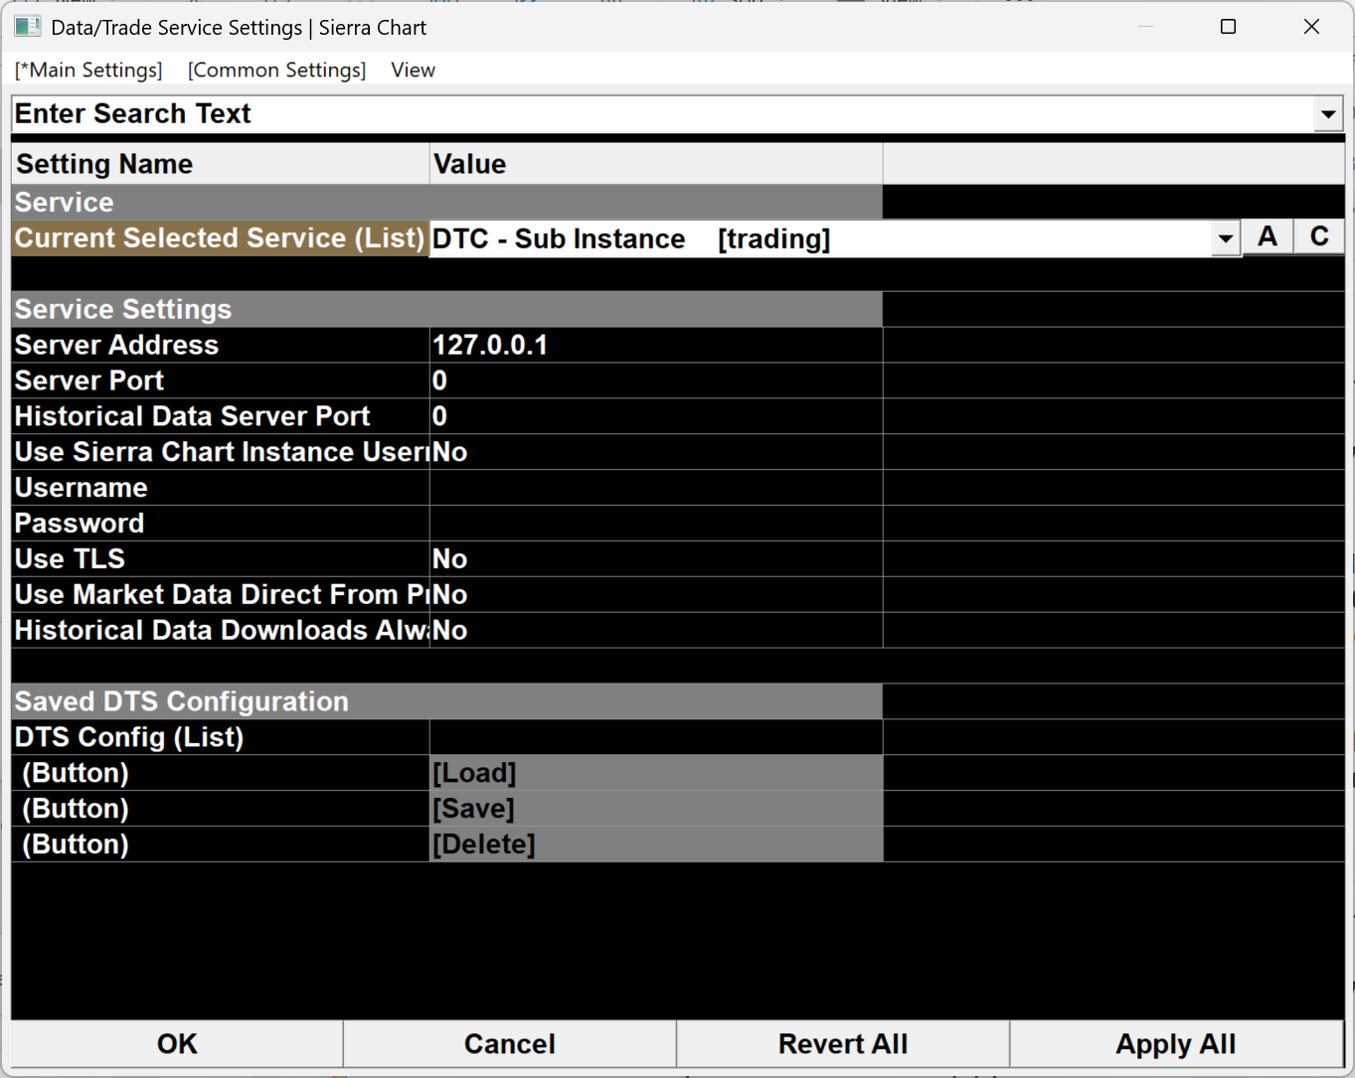Expand the search text dropdown arrow
Image resolution: width=1355 pixels, height=1078 pixels.
[x=1328, y=114]
